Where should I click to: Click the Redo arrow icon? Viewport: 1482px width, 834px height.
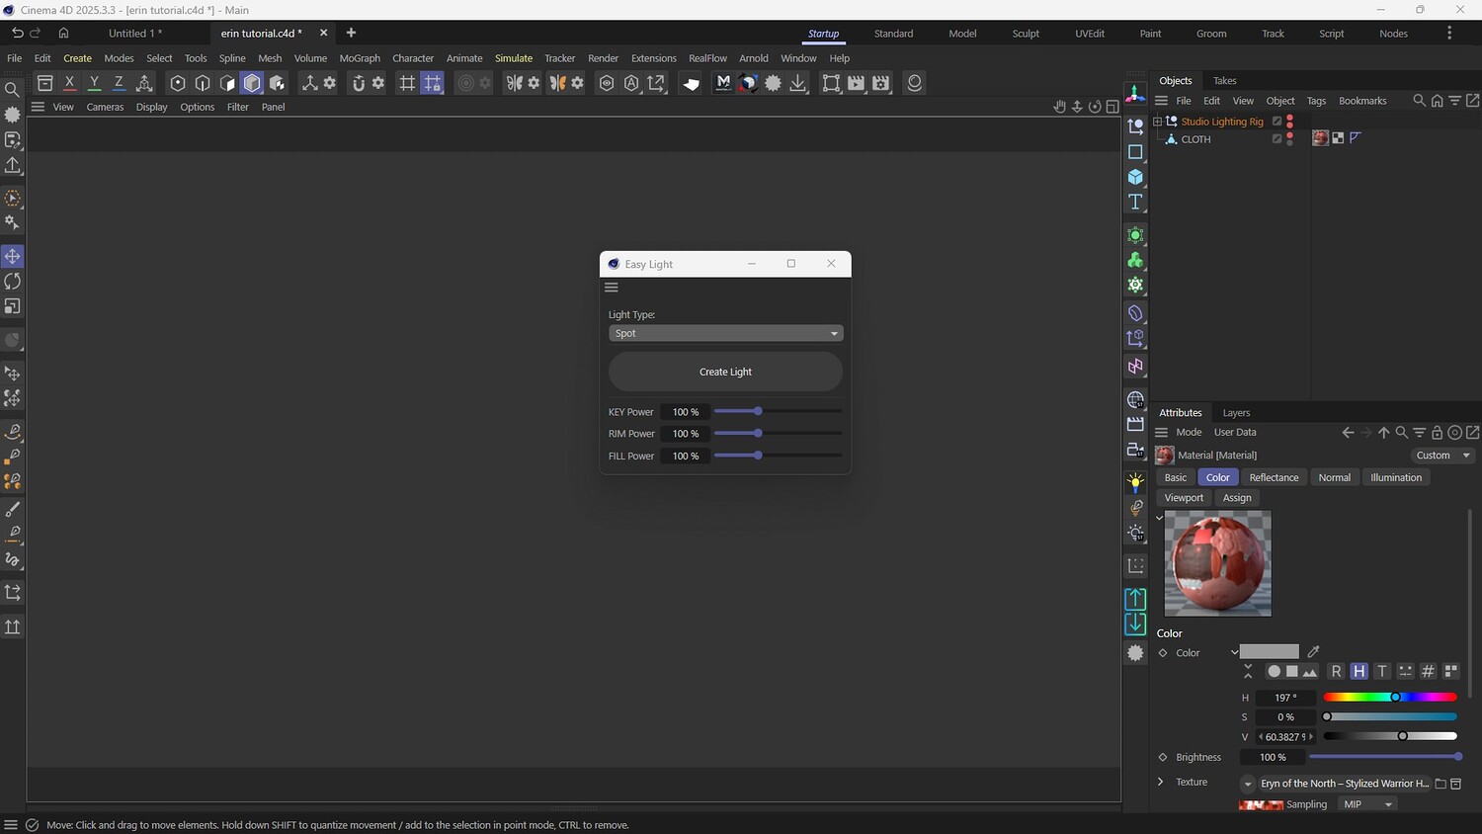click(36, 33)
